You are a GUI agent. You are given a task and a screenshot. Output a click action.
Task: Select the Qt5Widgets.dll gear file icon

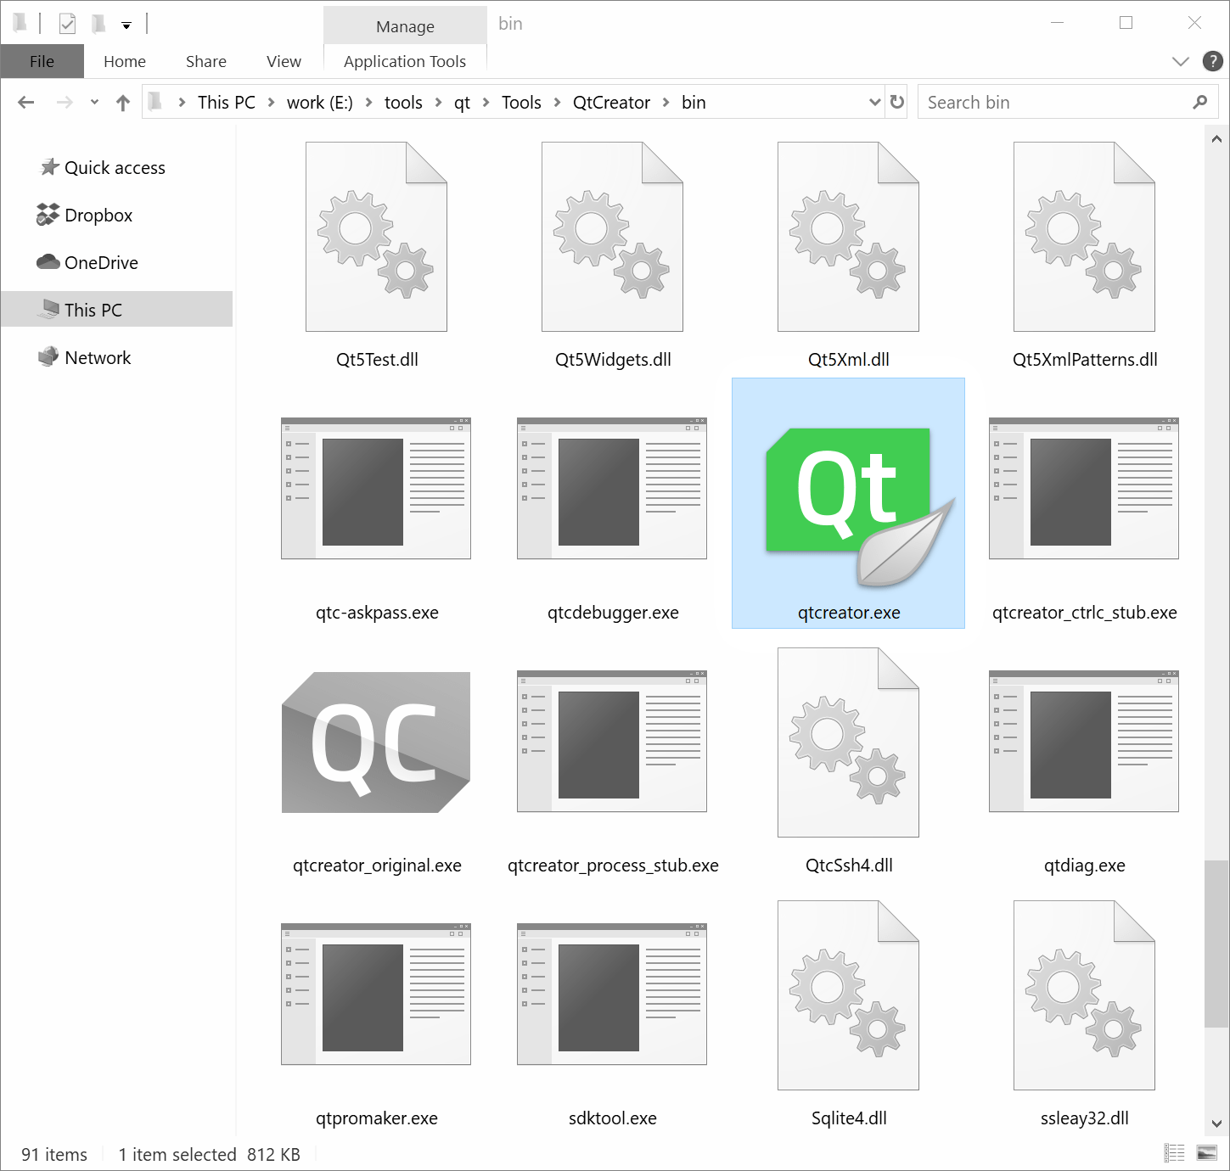click(x=611, y=237)
